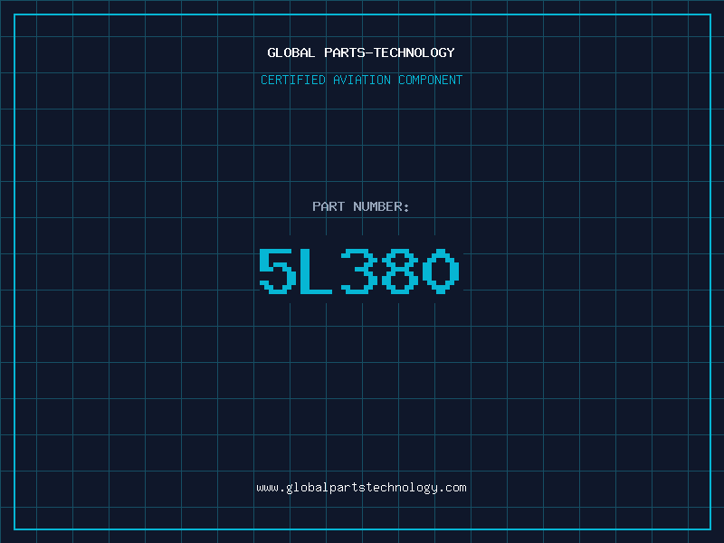The width and height of the screenshot is (724, 543).
Task: Click the word PARTS in the title
Action: [x=345, y=52]
